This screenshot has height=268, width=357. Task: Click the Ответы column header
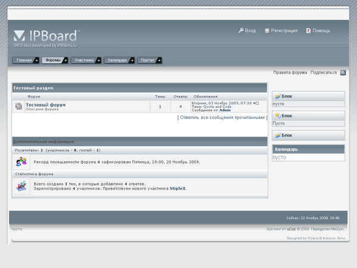point(180,96)
